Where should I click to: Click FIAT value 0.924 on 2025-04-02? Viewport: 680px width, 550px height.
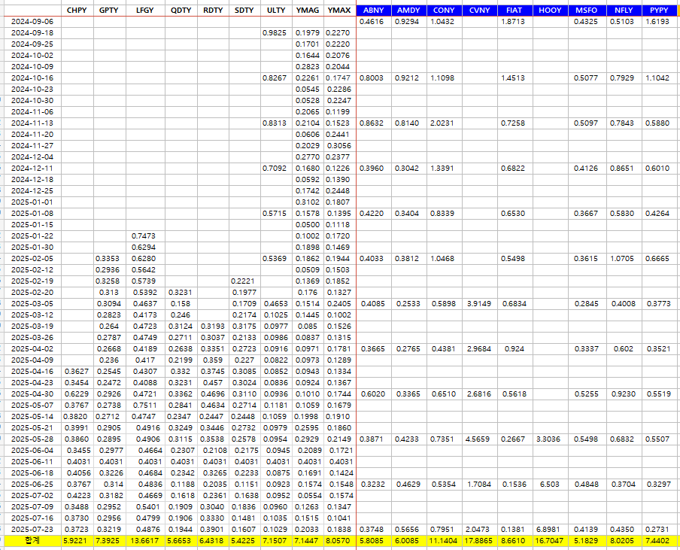pos(515,349)
